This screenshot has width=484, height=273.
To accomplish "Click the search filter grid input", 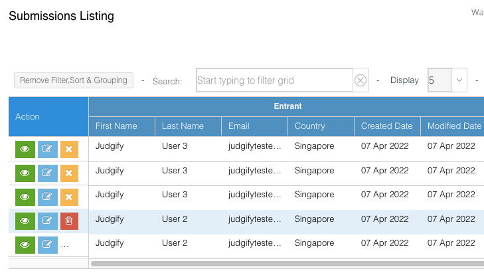I will pyautogui.click(x=274, y=80).
